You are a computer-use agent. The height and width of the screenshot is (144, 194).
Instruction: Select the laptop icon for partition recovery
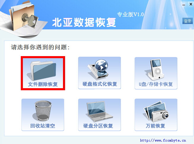99,111
